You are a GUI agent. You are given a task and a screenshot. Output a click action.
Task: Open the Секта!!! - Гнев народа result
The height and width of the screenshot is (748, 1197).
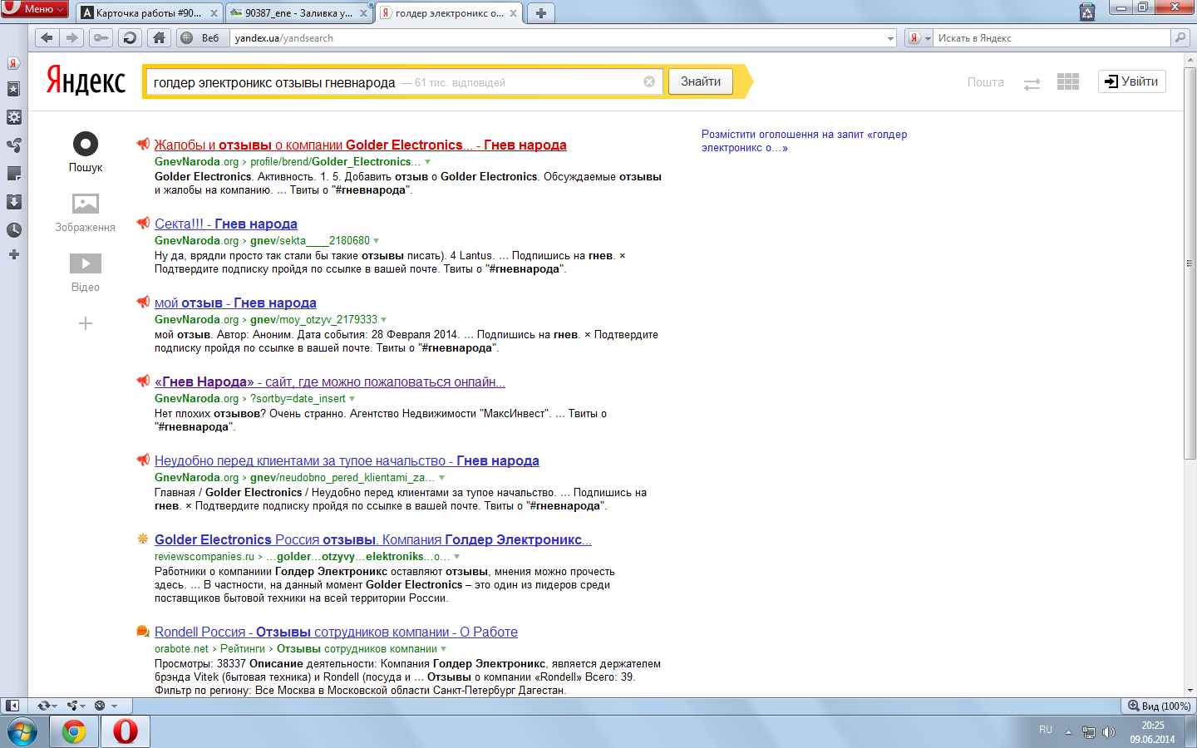[226, 224]
